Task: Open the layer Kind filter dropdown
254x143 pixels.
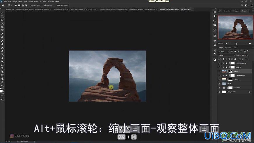Action: tap(224, 52)
